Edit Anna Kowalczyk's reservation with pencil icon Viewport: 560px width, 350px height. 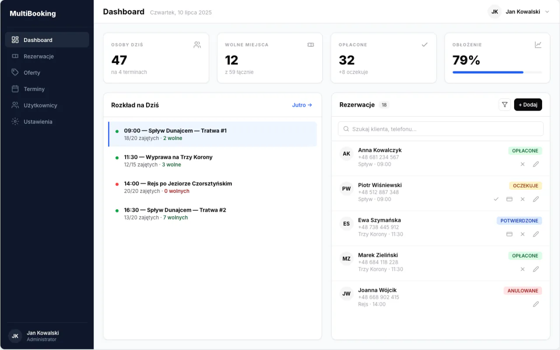point(535,164)
